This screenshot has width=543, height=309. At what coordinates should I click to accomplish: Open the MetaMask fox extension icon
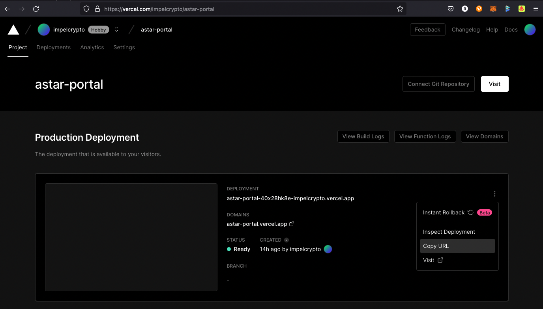[493, 9]
